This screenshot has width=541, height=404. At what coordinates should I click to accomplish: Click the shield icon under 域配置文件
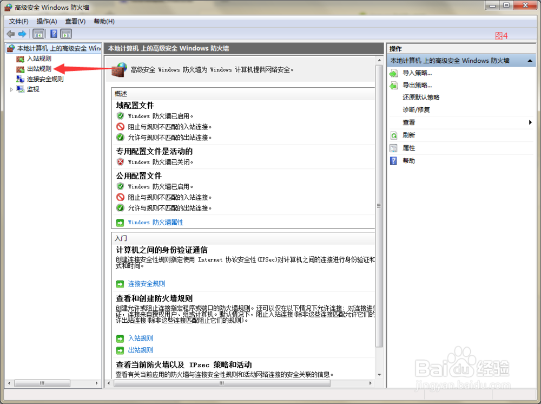120,116
